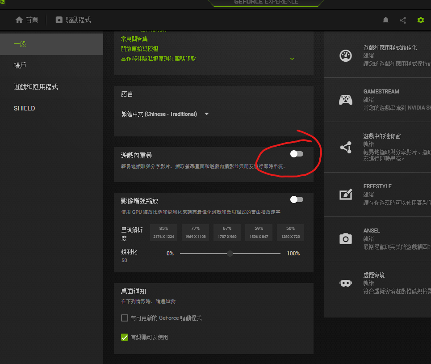Expand the partner privacy policy chevron

(x=292, y=59)
